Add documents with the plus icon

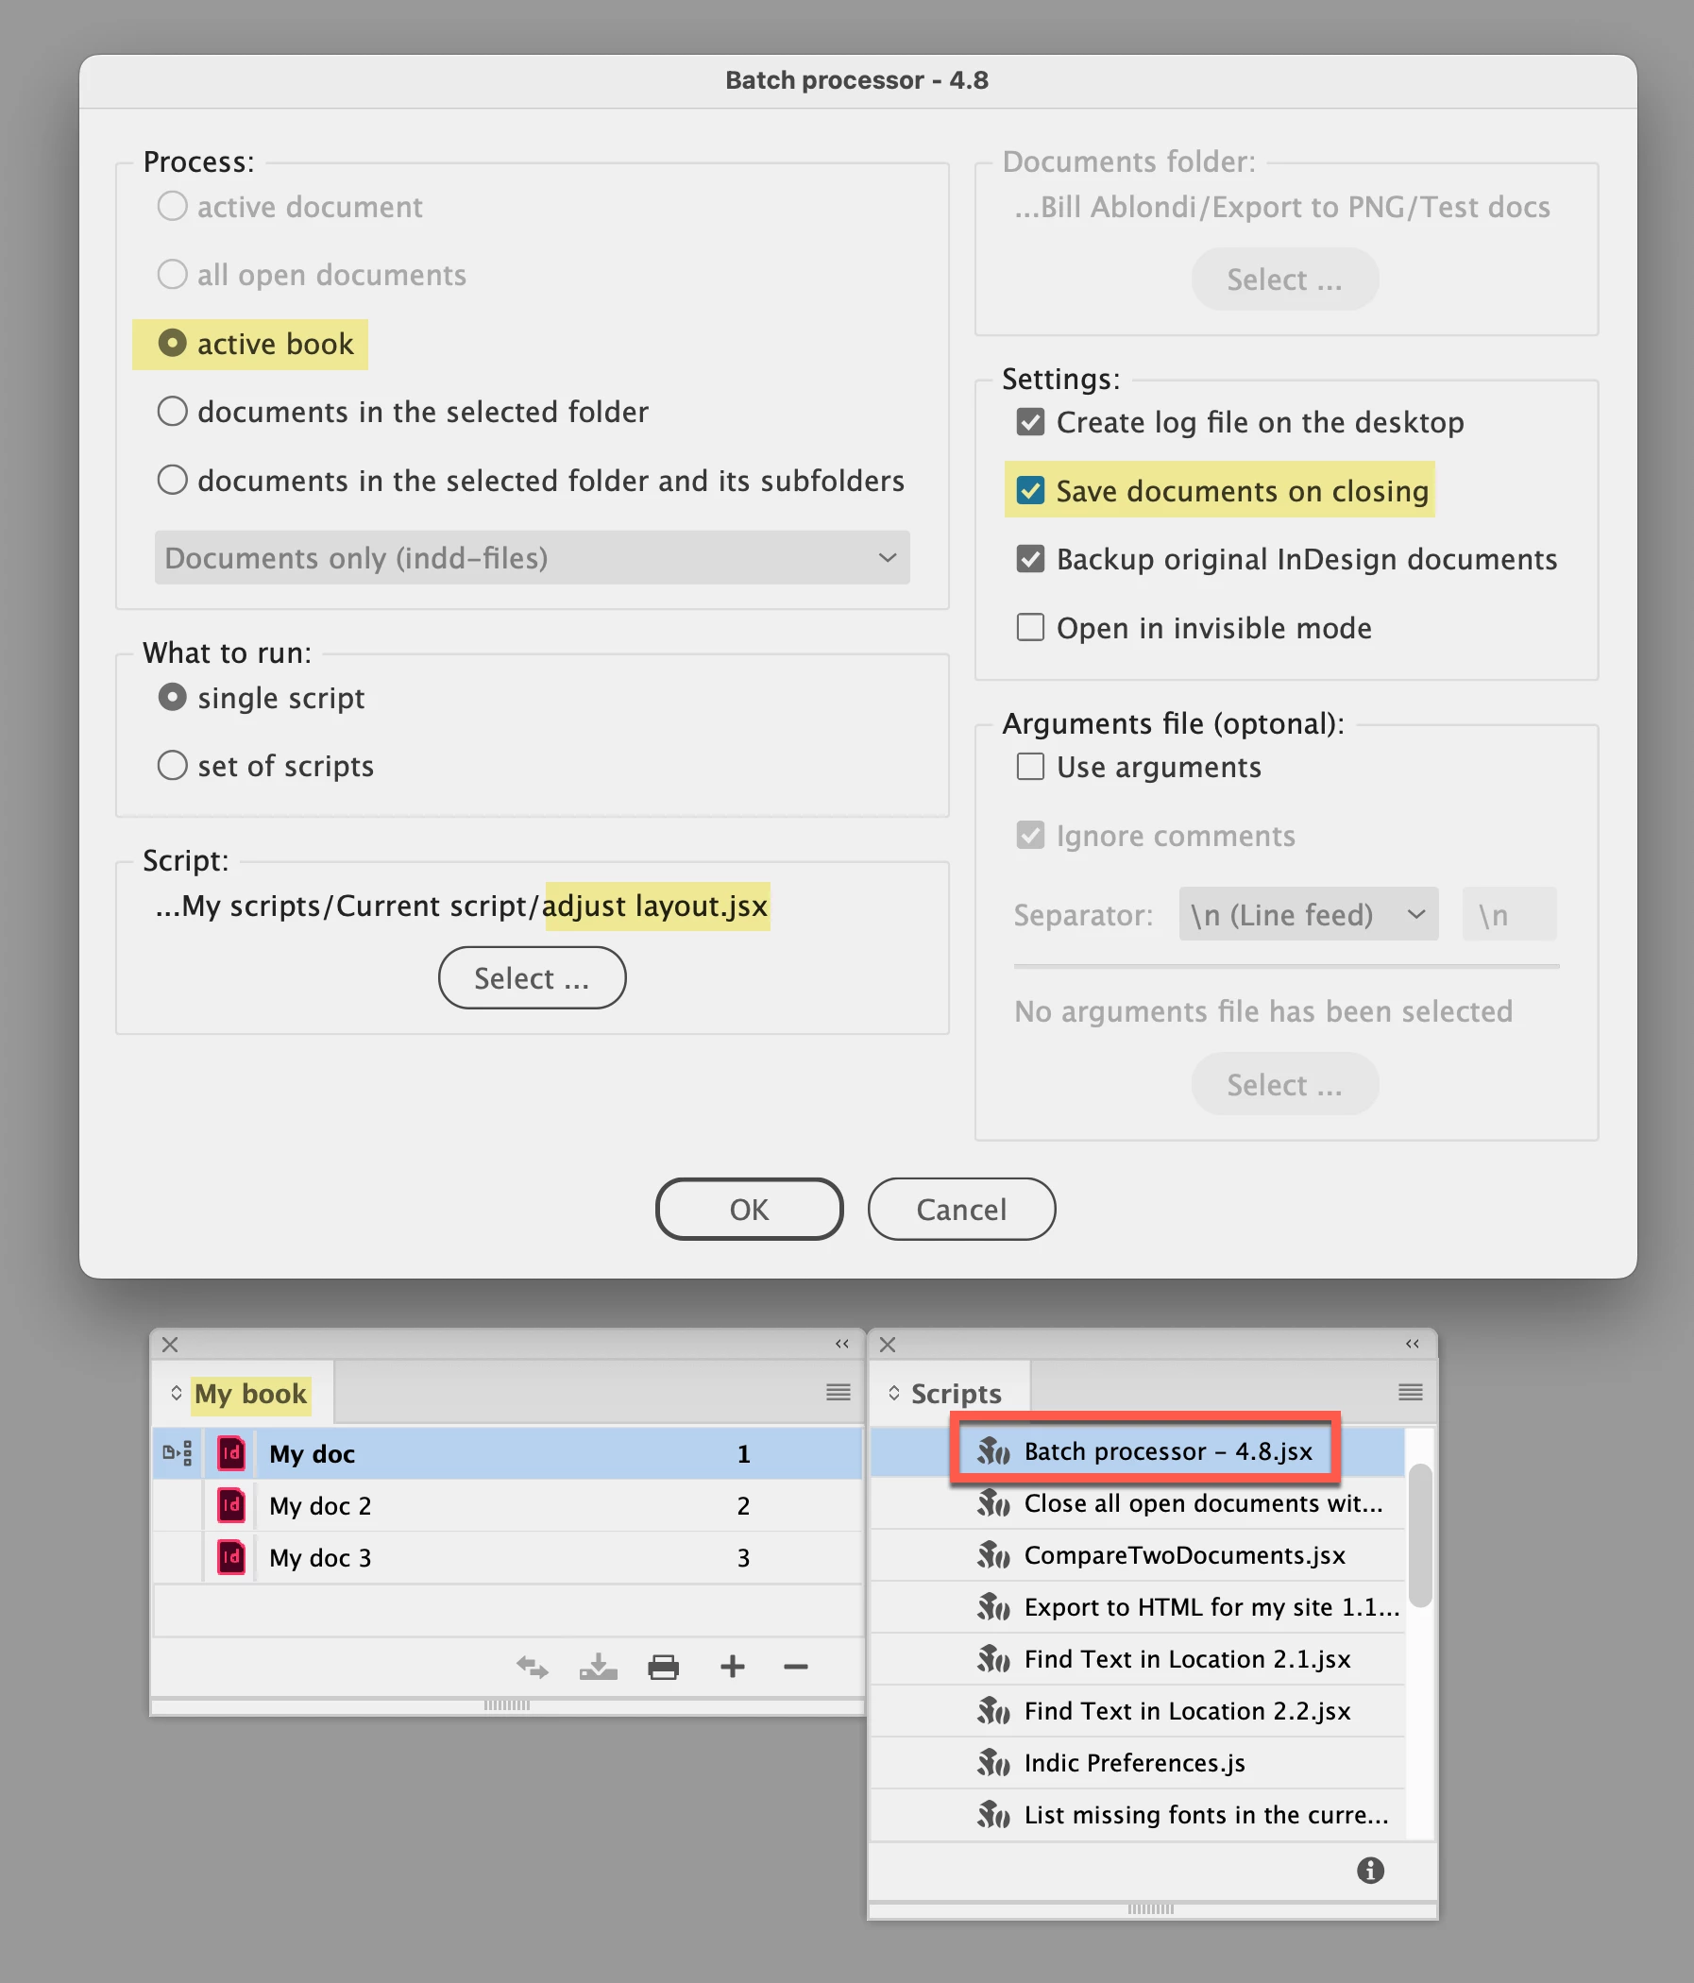click(x=732, y=1668)
